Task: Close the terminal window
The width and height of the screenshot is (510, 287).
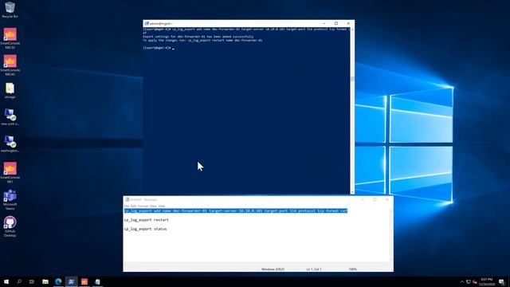Action: point(348,23)
